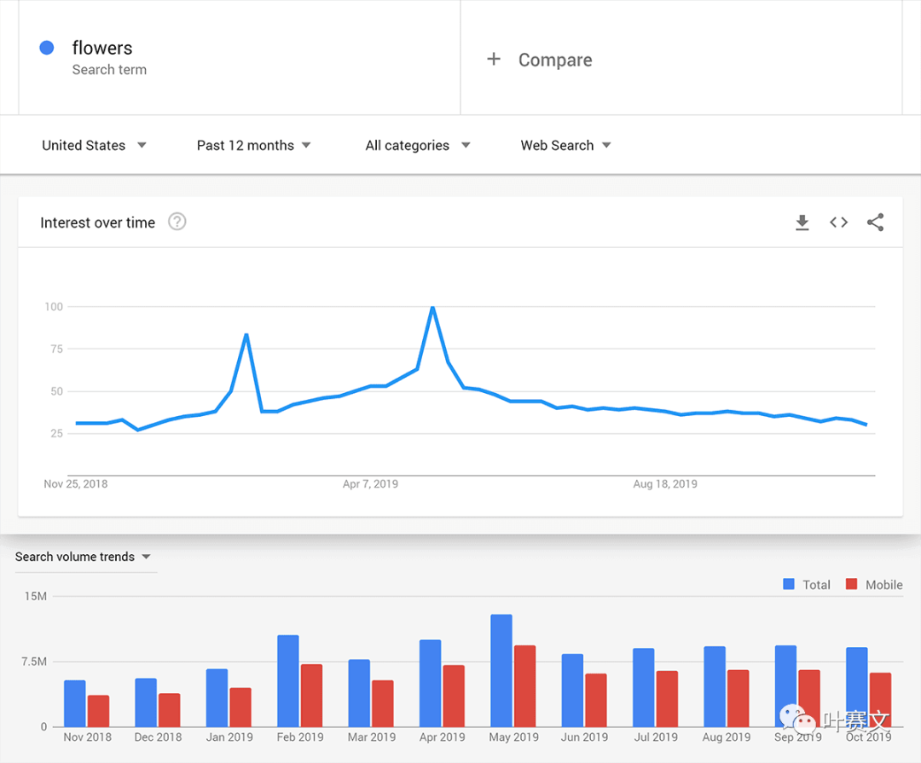Click the peak at 100 on the trend line
921x763 pixels.
[433, 307]
